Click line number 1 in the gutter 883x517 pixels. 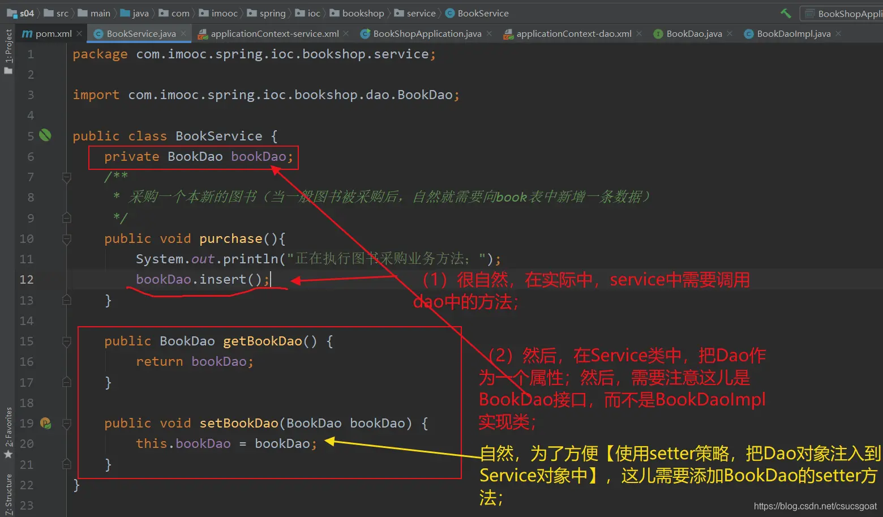31,54
